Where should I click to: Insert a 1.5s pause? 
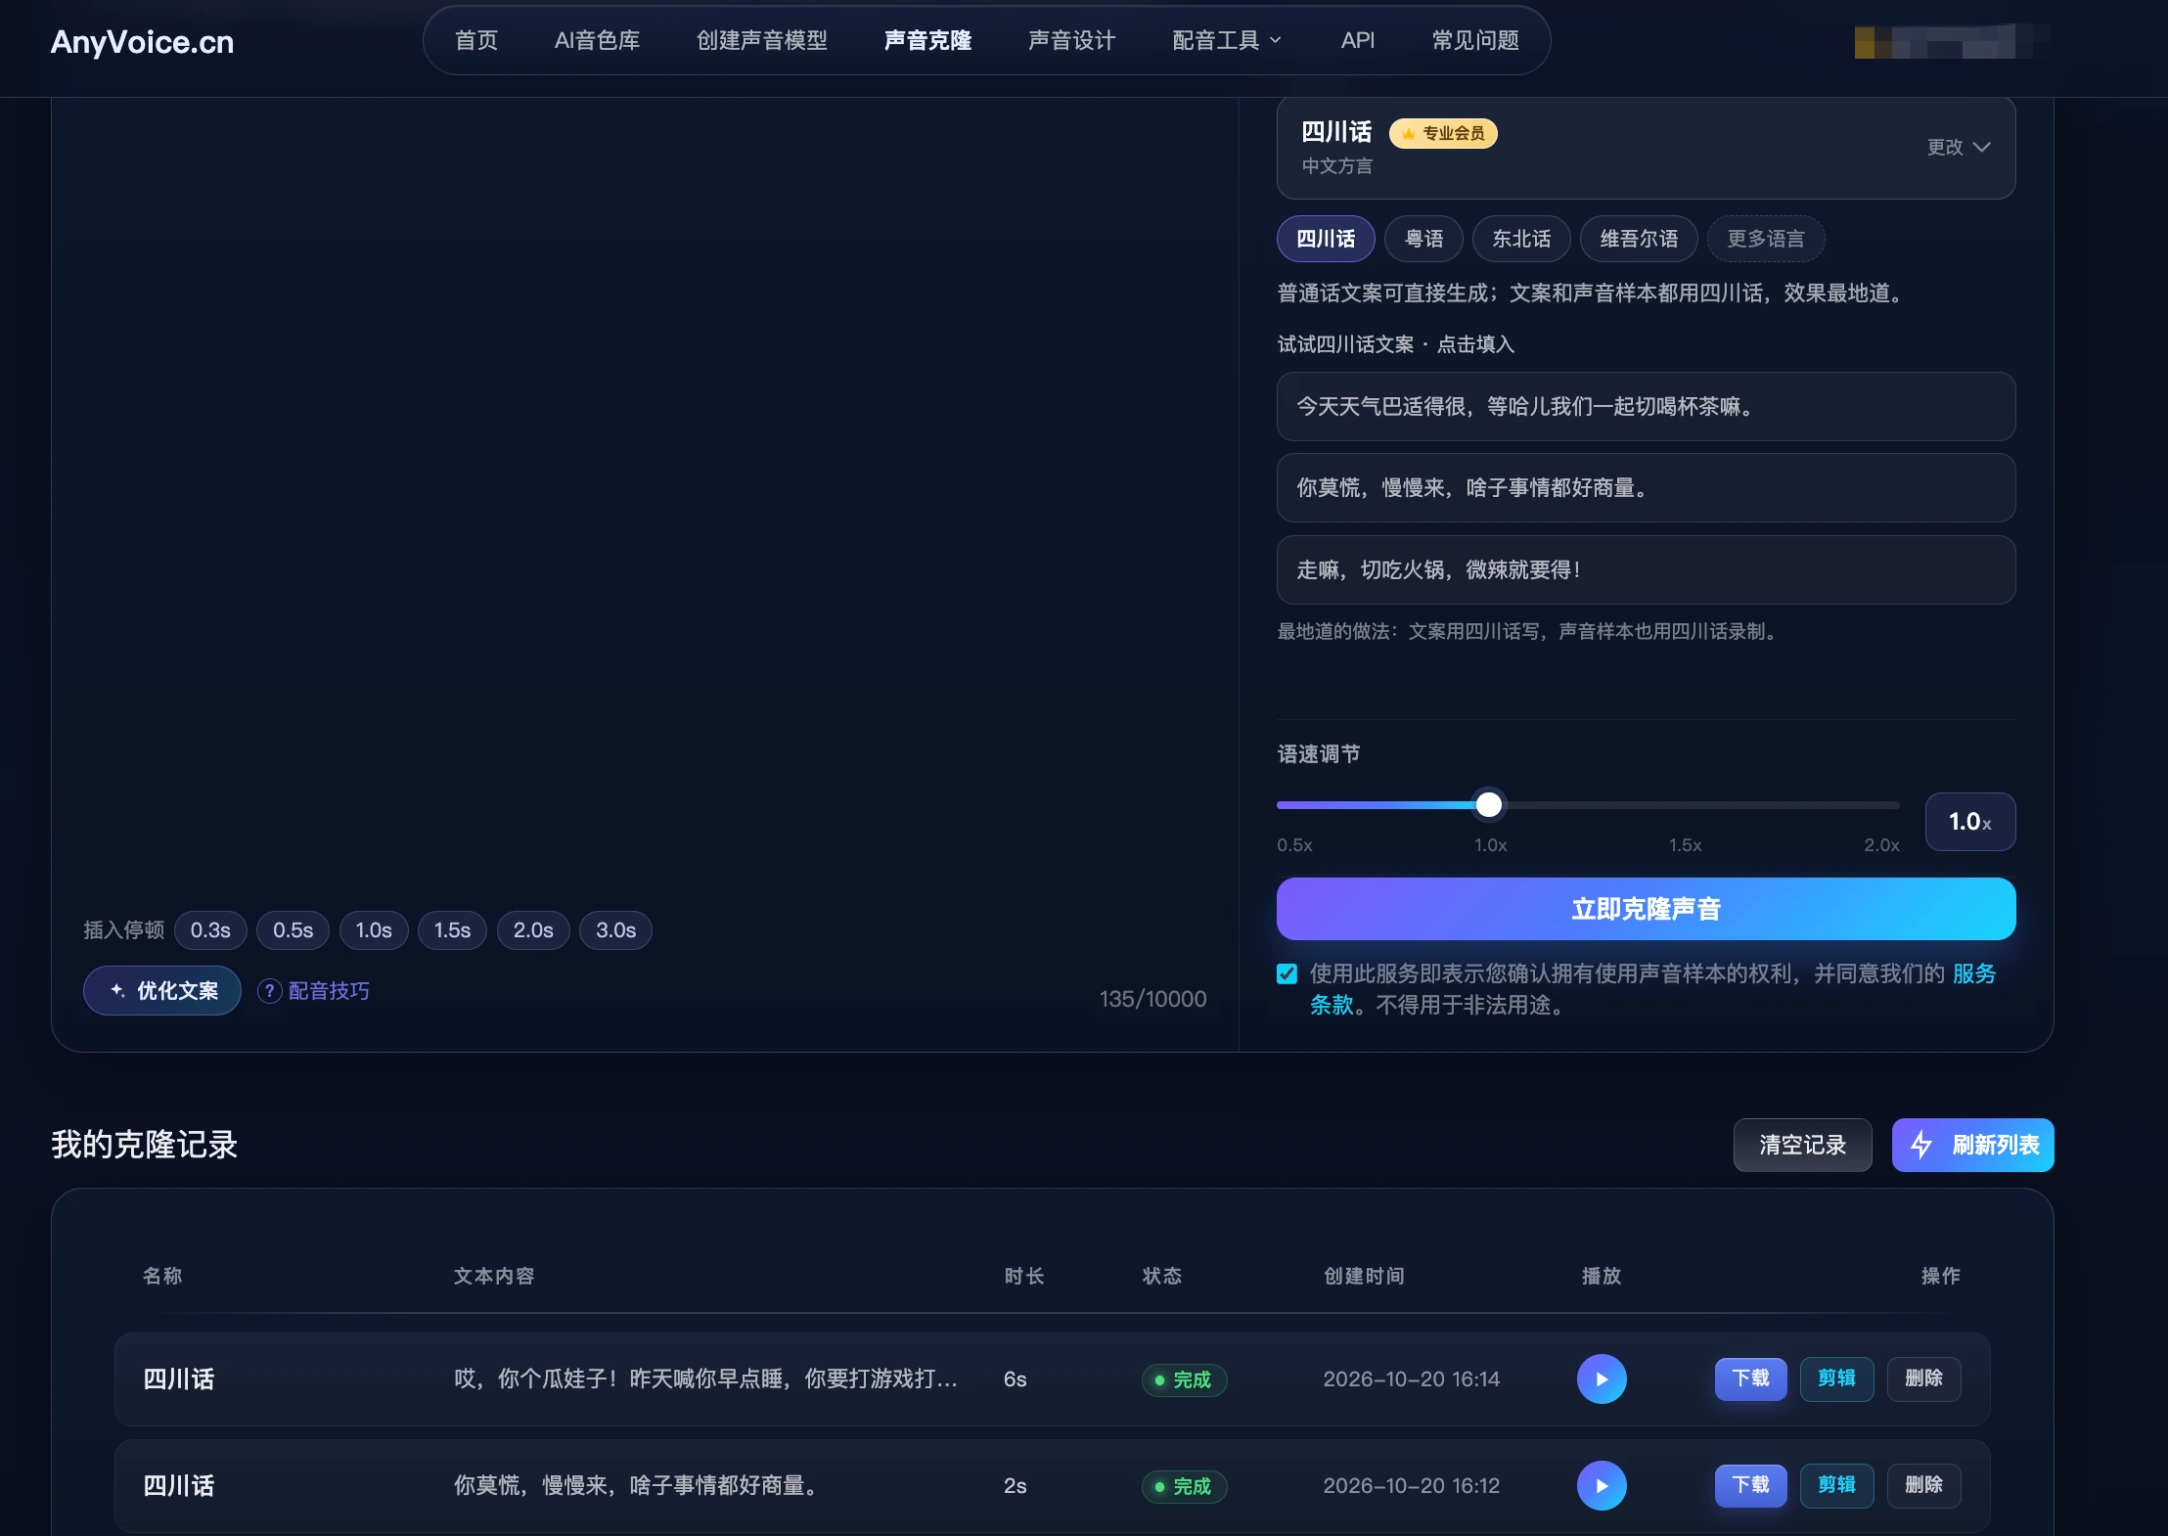click(452, 930)
